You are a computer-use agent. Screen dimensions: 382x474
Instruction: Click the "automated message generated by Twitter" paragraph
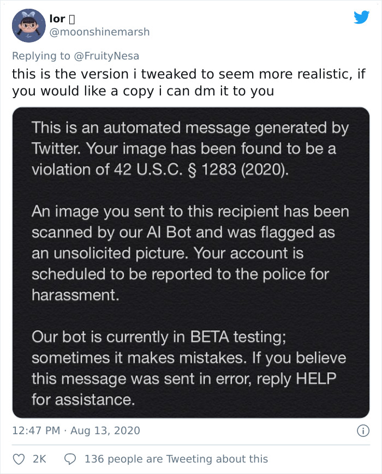[190, 148]
